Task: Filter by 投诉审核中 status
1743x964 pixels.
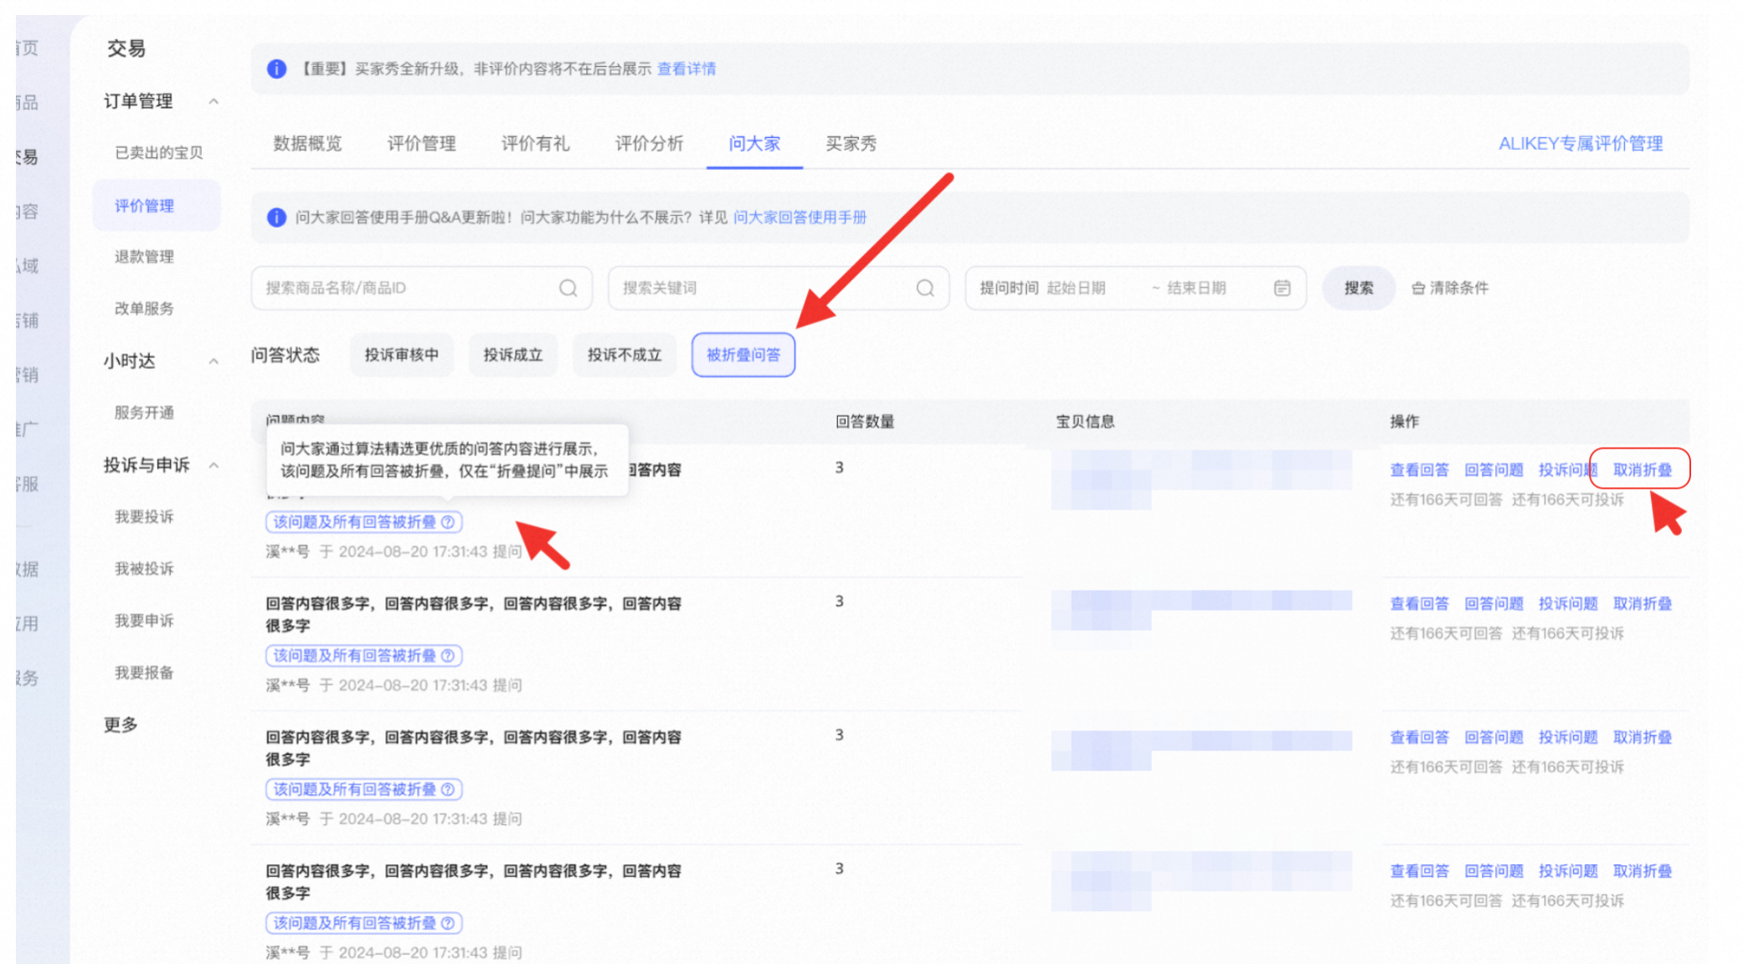Action: click(401, 355)
